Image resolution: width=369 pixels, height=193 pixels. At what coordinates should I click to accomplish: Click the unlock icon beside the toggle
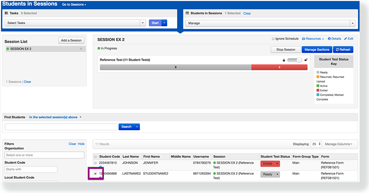[306, 60]
